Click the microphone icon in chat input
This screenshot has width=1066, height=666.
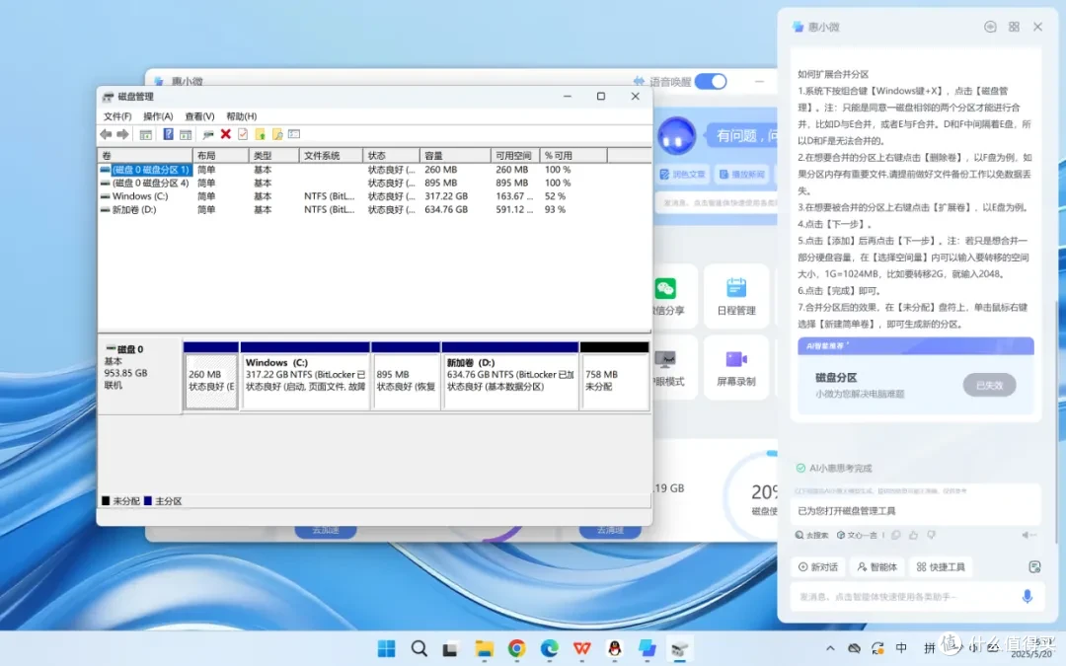1028,597
